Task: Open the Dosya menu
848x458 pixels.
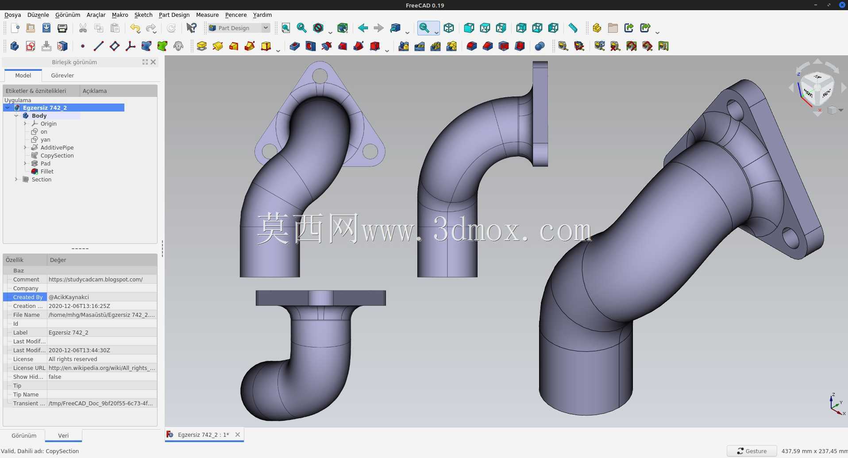Action: (13, 15)
